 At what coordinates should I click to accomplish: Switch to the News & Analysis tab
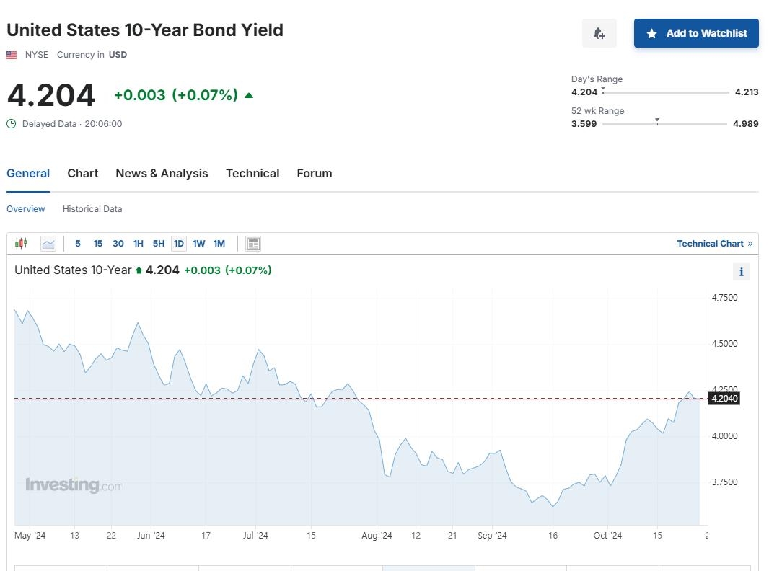point(162,174)
